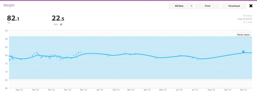Click the Oct '13 axis label
The height and width of the screenshot is (95, 257).
pyautogui.click(x=243, y=90)
